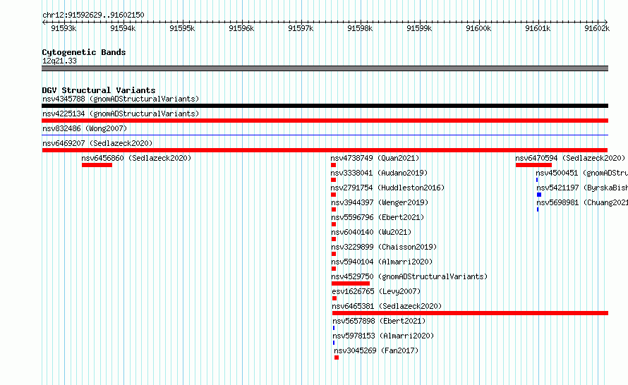Click the red marker of nsv5940104
Screen dimensions: 628x385
click(334, 269)
